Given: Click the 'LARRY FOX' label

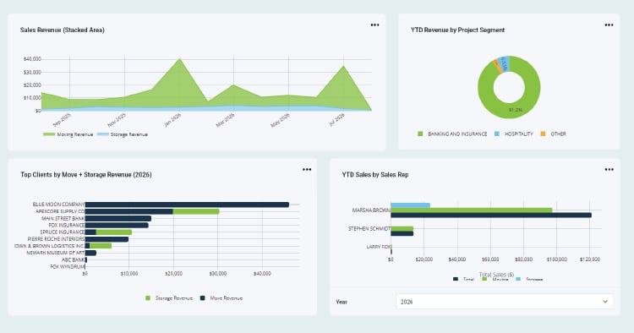Looking at the screenshot, I should (x=379, y=247).
